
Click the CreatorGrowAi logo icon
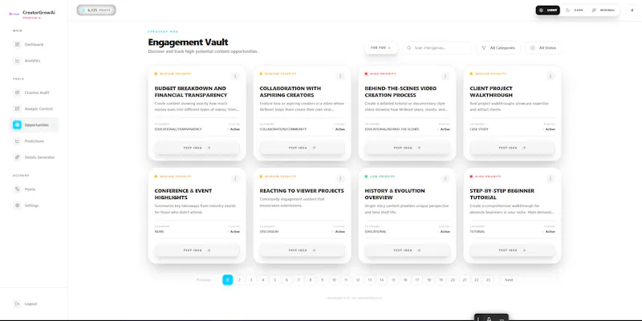point(14,14)
